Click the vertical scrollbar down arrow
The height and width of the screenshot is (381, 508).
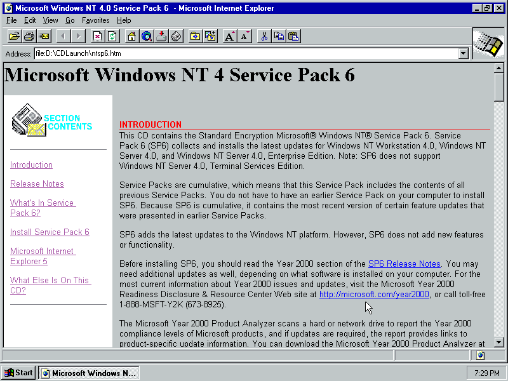499,342
